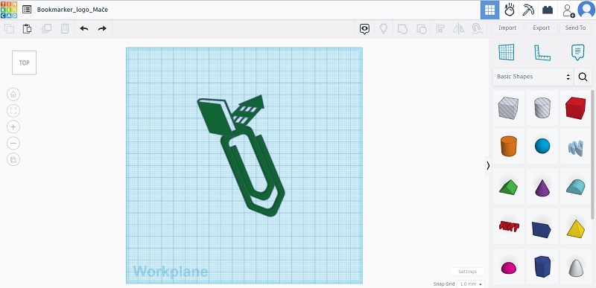The width and height of the screenshot is (596, 288).
Task: Click the shapes search magnifier
Action: [583, 77]
